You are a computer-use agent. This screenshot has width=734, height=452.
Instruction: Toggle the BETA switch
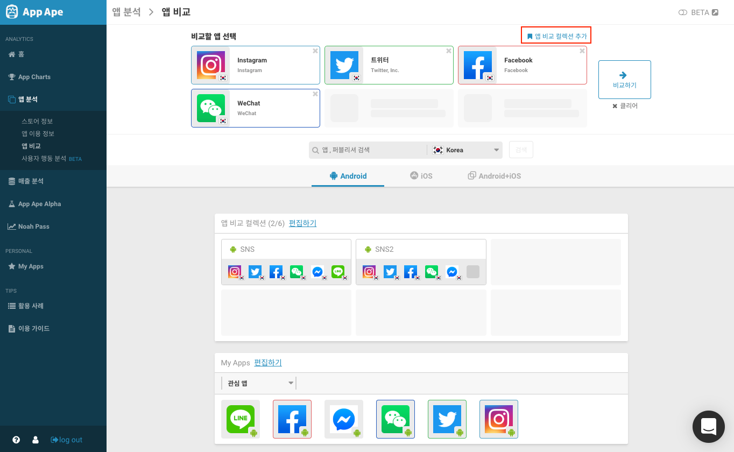coord(683,12)
